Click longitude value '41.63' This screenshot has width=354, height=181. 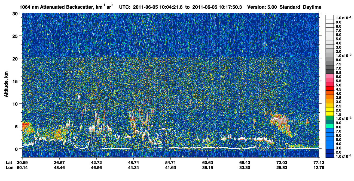click(170, 167)
